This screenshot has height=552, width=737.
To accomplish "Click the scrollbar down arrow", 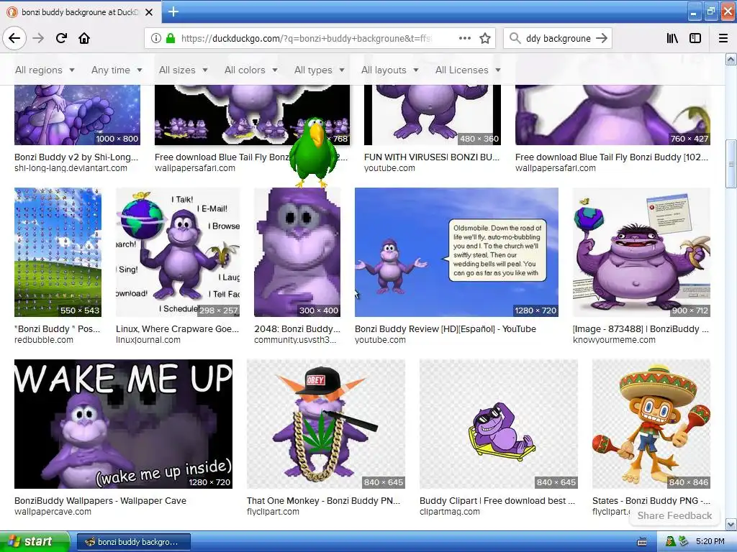I will click(x=731, y=524).
